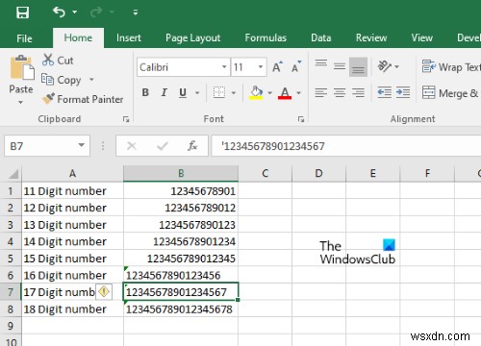The height and width of the screenshot is (346, 481).
Task: Click the Redo arrow icon
Action: pyautogui.click(x=96, y=12)
